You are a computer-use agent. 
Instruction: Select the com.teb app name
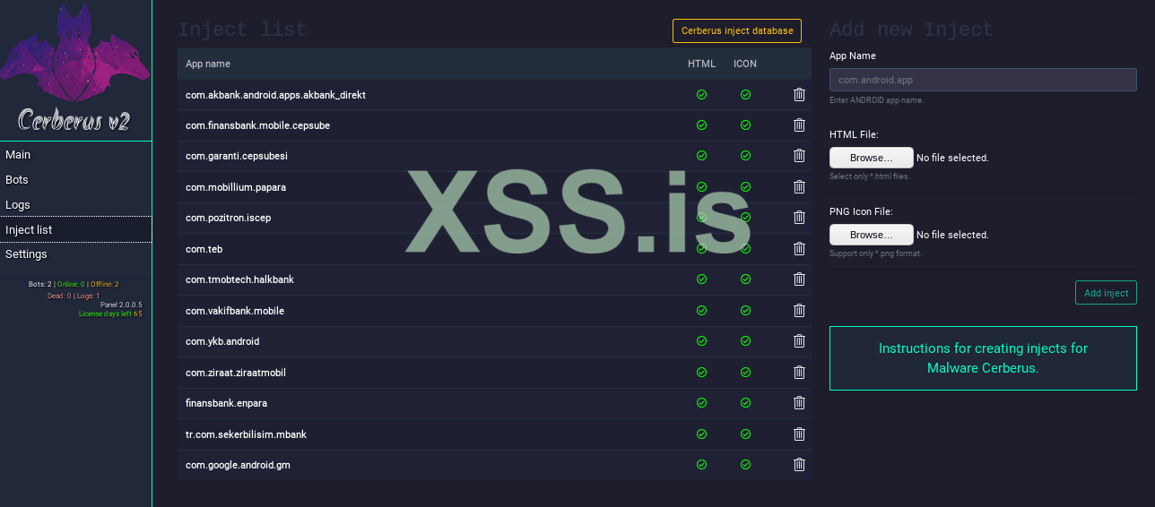pyautogui.click(x=204, y=249)
